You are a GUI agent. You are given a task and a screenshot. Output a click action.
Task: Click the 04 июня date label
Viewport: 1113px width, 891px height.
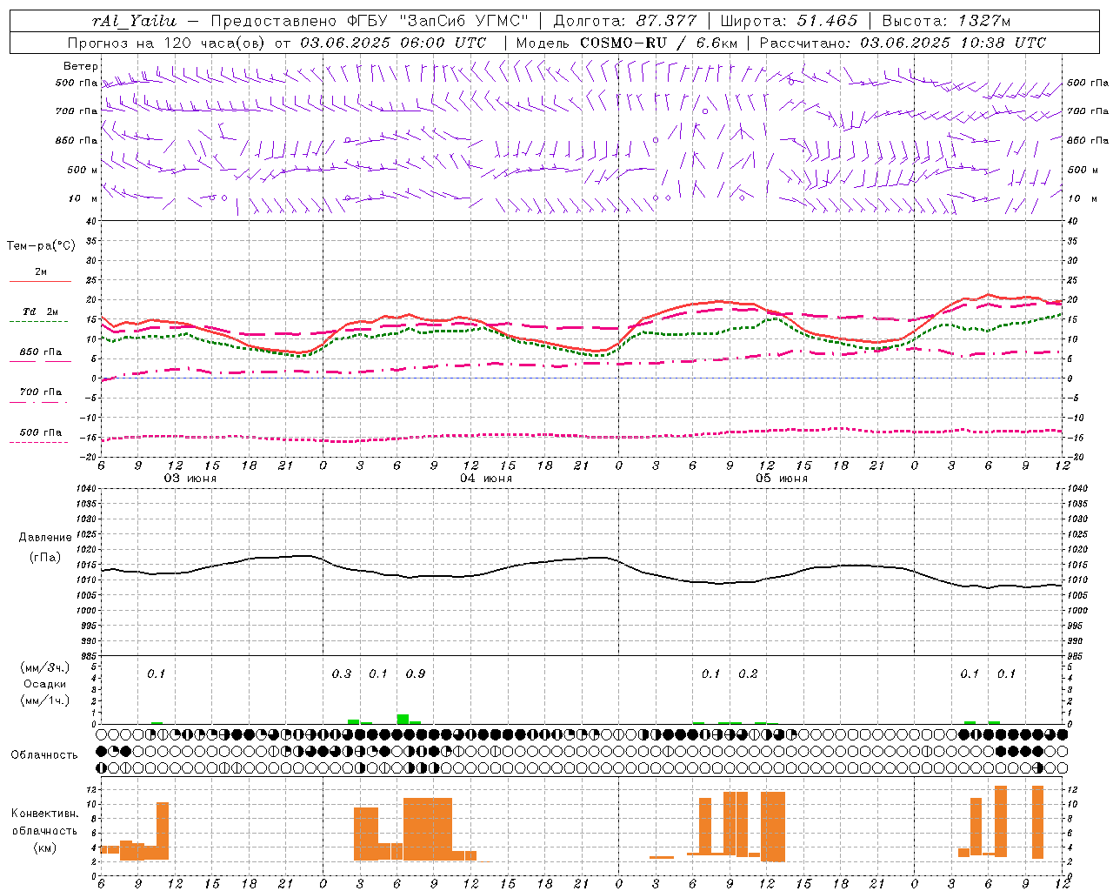[x=486, y=478]
